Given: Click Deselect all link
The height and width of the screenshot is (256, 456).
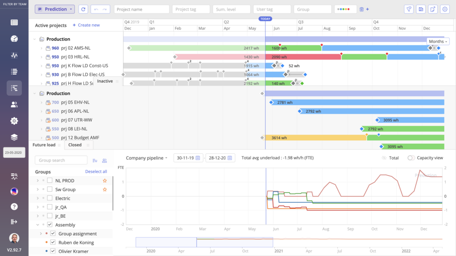Looking at the screenshot, I should click(x=96, y=171).
